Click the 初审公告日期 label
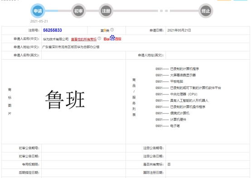251x178 pixels. click(x=29, y=156)
